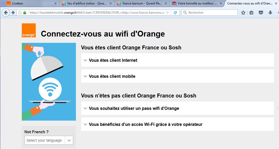Image resolution: width=279 pixels, height=149 pixels.
Task: Click the Reload page icon
Action: 175,13
